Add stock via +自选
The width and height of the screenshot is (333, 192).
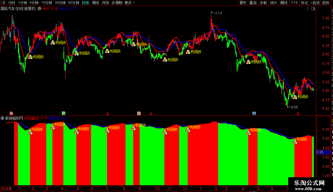315,3
